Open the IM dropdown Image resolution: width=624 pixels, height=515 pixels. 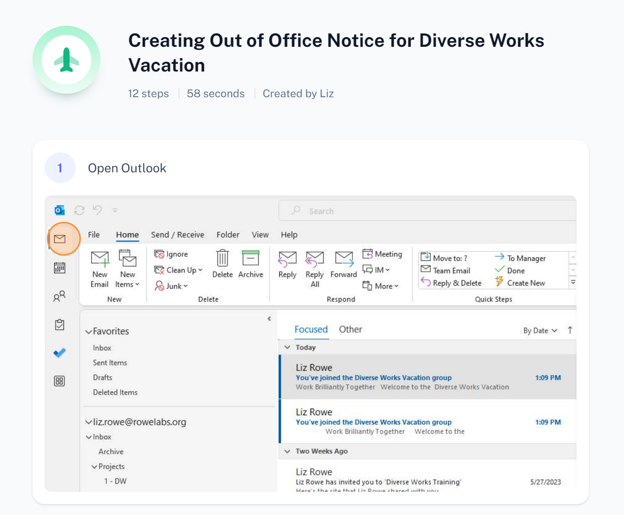(x=376, y=270)
